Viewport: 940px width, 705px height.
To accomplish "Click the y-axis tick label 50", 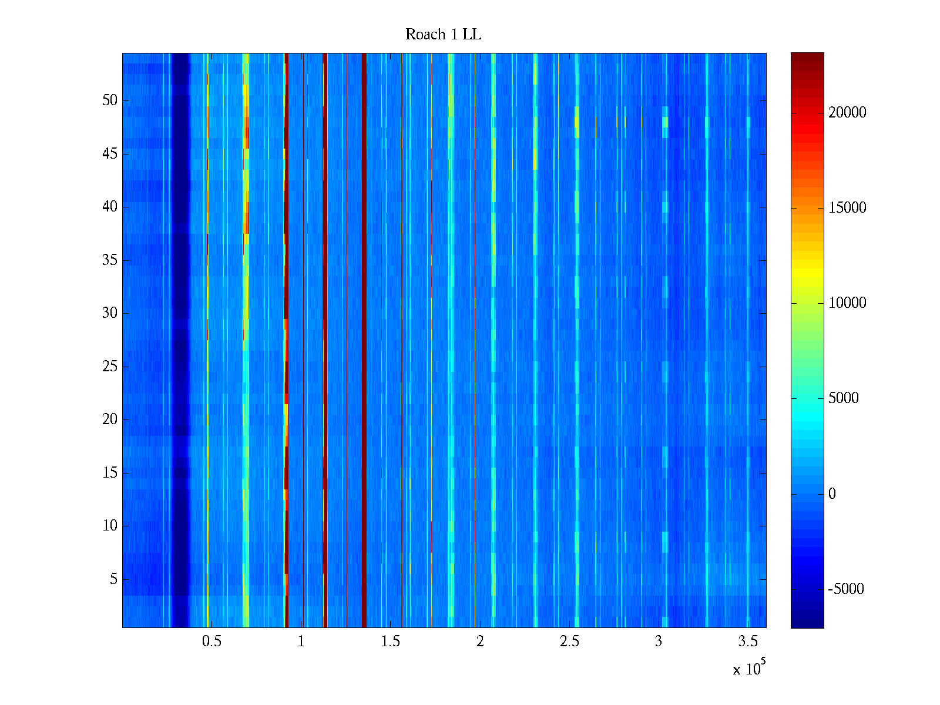I will pyautogui.click(x=110, y=100).
